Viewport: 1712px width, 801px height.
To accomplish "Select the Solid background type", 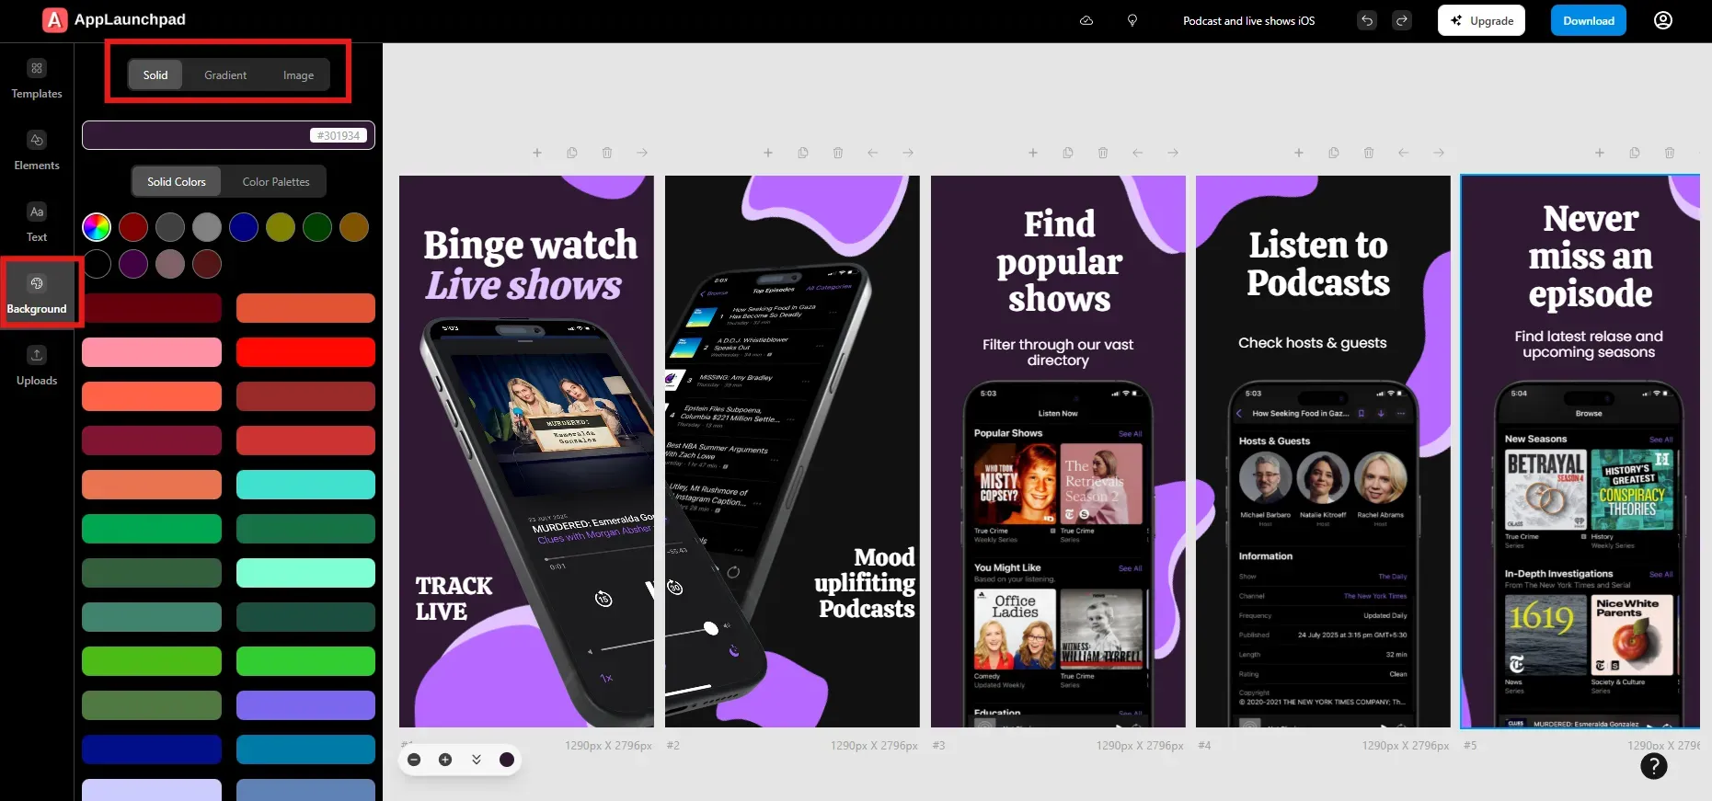I will coord(155,75).
